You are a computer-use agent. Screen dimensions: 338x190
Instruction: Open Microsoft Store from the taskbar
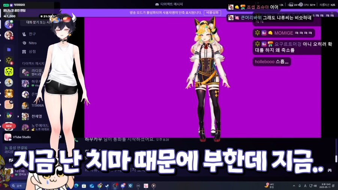(84, 186)
